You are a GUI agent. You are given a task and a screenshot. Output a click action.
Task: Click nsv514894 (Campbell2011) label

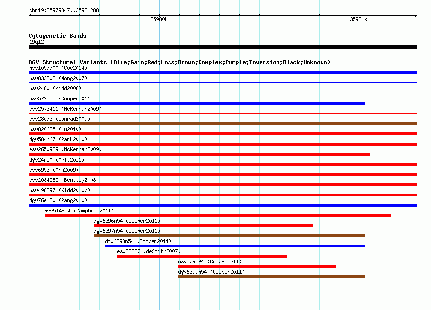(x=79, y=211)
